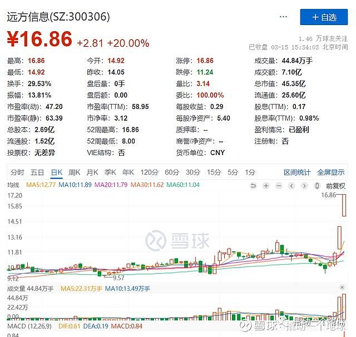Select the 月K chart tab
Screen dimensions: 356x337
92,172
